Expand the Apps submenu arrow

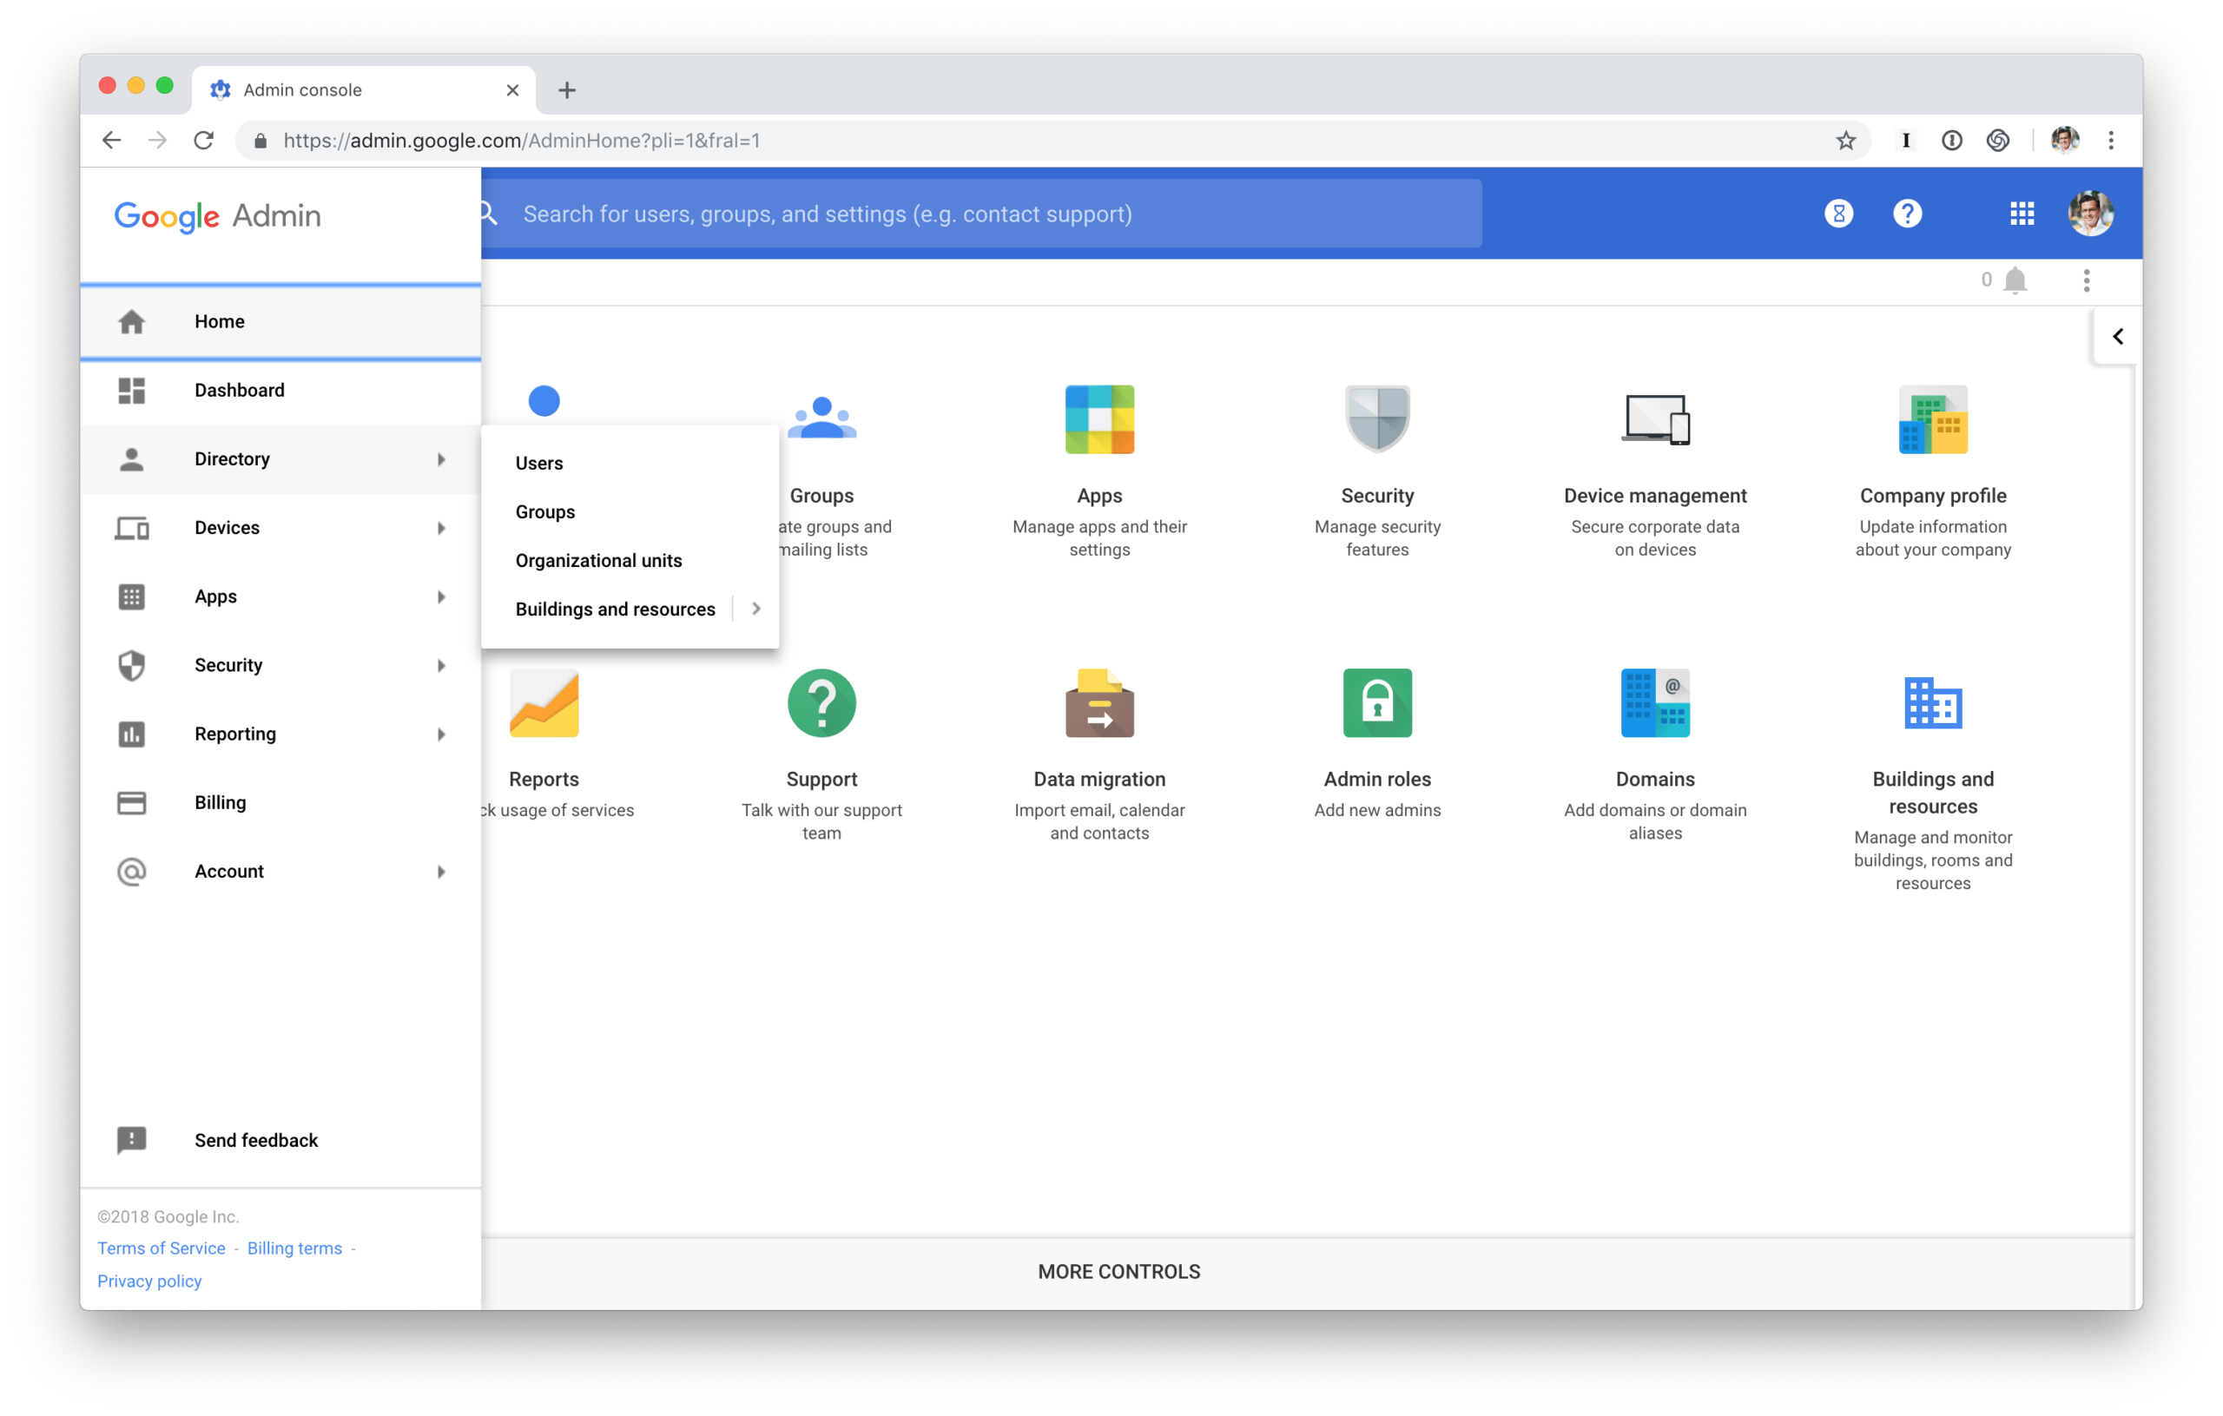tap(441, 597)
